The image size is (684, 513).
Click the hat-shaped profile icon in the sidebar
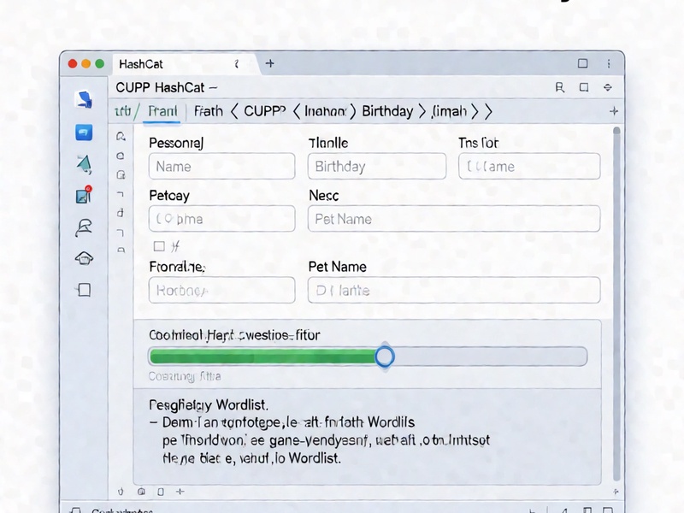tap(84, 227)
